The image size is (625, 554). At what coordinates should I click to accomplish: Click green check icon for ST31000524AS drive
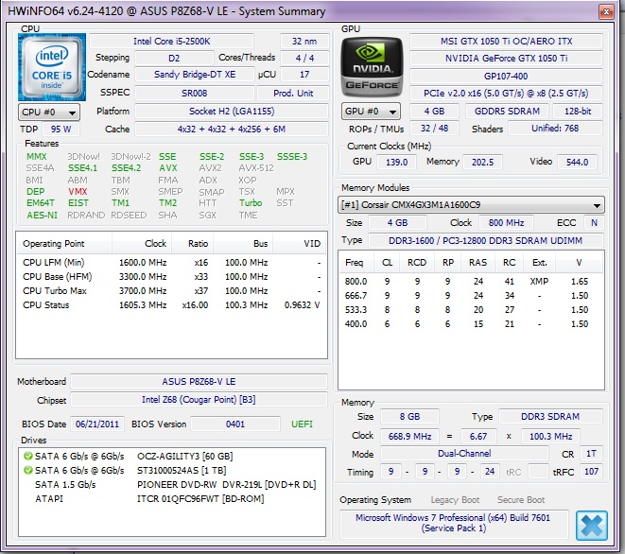[27, 470]
